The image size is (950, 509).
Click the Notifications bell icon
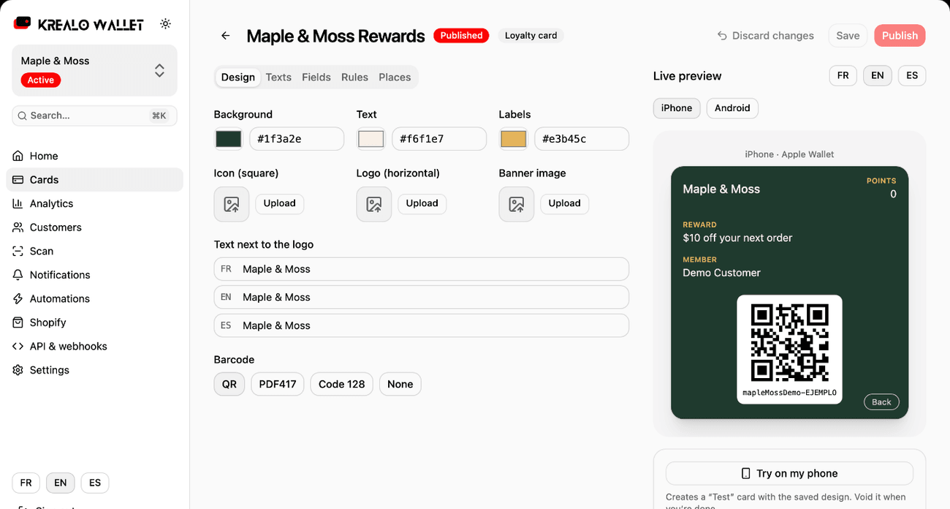point(18,275)
